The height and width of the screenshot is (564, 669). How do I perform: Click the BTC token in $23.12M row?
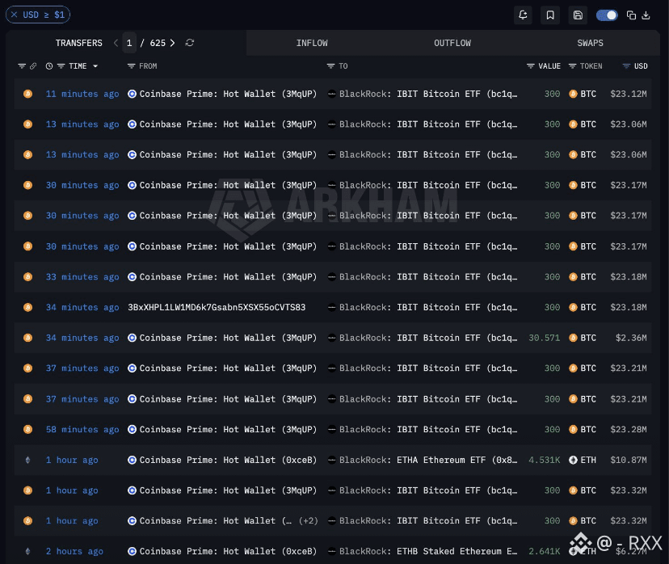(x=583, y=94)
